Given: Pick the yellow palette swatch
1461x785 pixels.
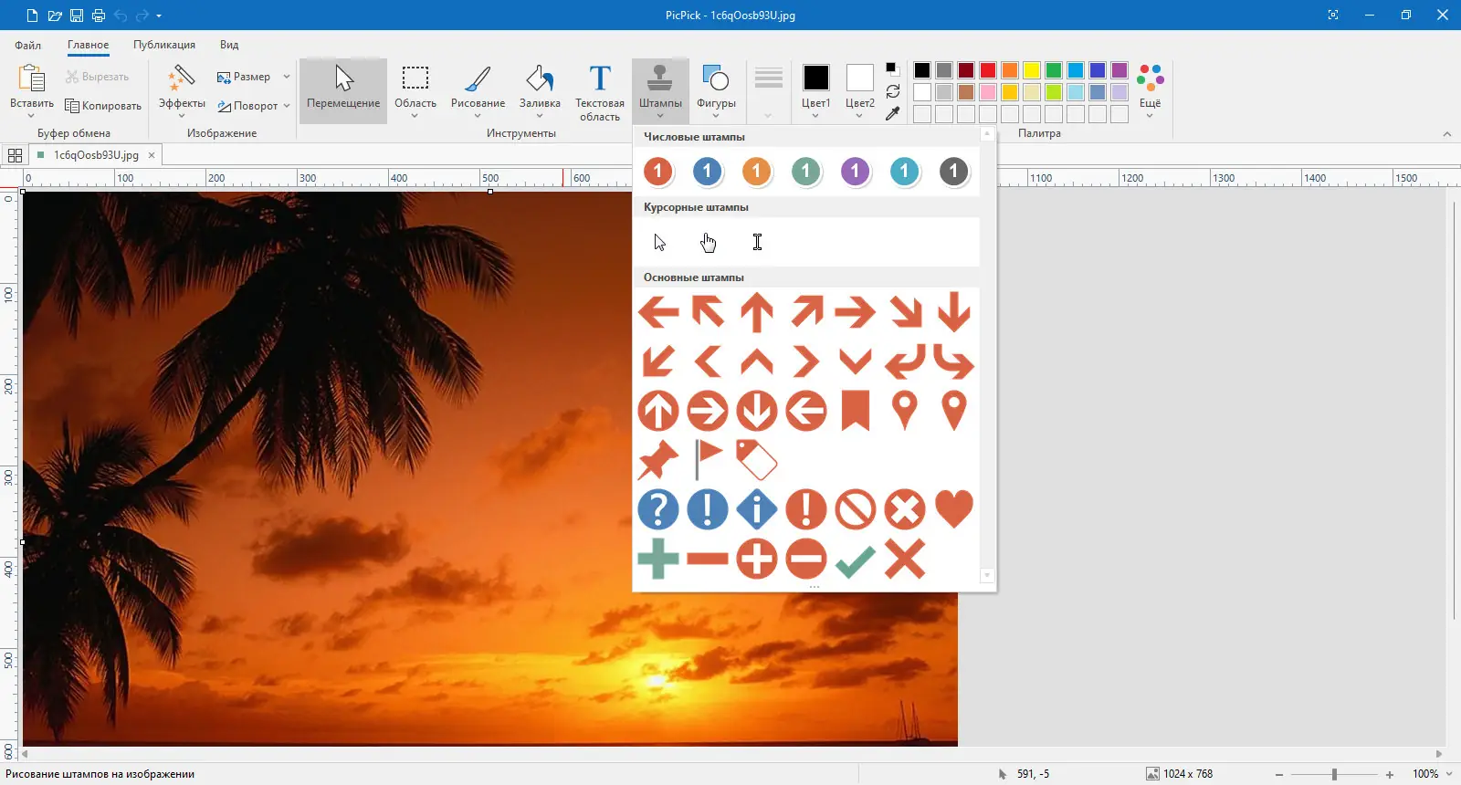Looking at the screenshot, I should [x=1032, y=70].
